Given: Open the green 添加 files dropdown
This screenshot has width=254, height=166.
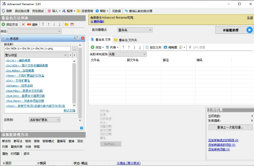Looking at the screenshot, I should click(x=97, y=47).
